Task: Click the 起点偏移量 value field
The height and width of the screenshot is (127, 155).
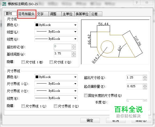Action: (135, 86)
